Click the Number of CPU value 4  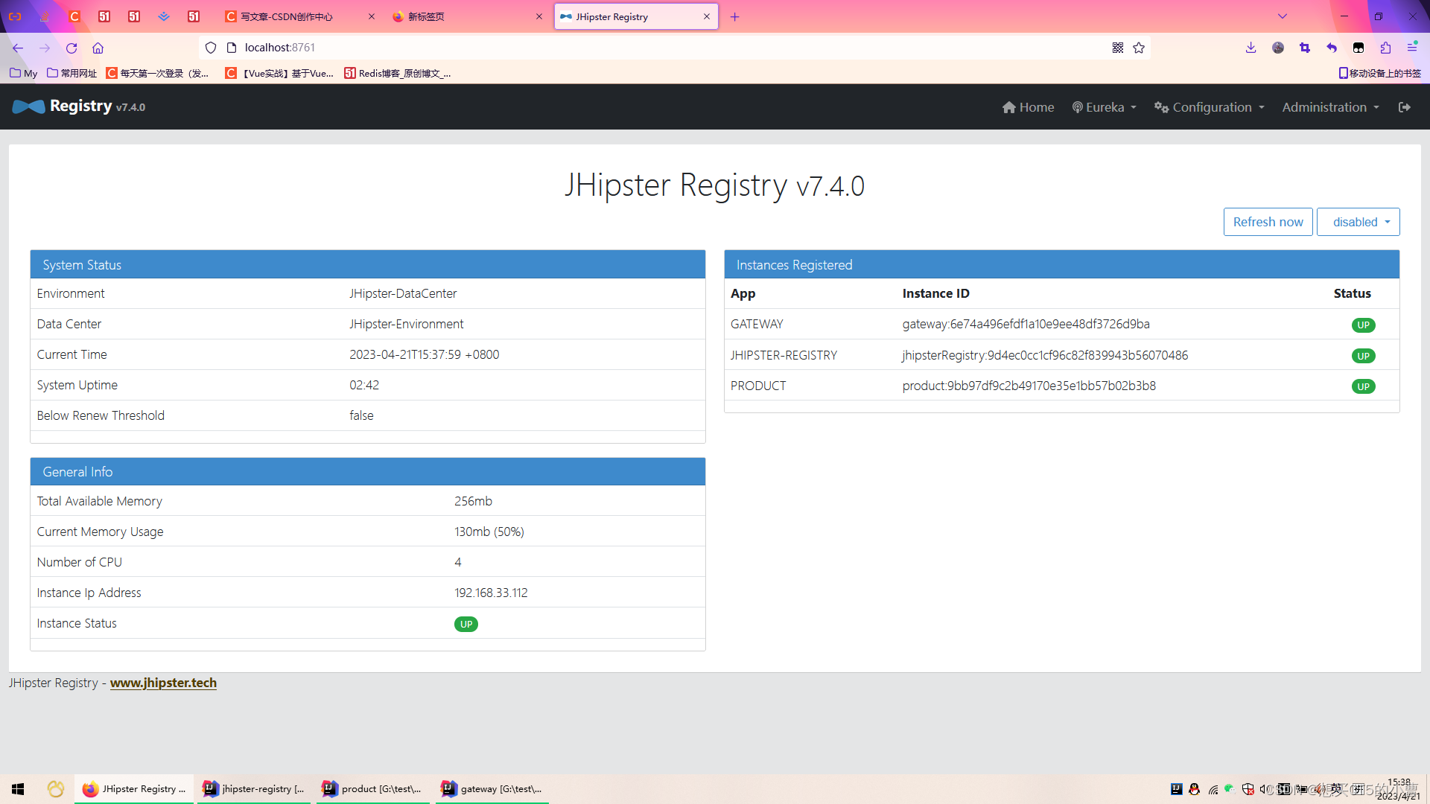(x=457, y=561)
